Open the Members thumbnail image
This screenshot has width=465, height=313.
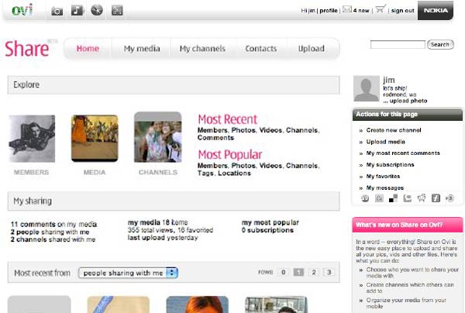coord(32,139)
